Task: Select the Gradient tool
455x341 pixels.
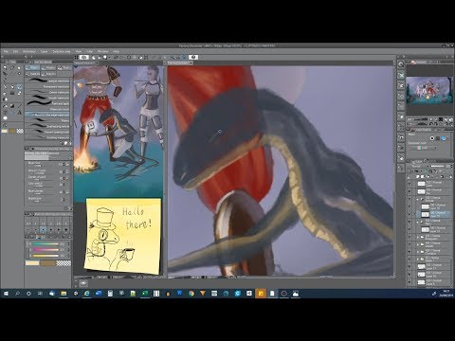Action: (12, 106)
